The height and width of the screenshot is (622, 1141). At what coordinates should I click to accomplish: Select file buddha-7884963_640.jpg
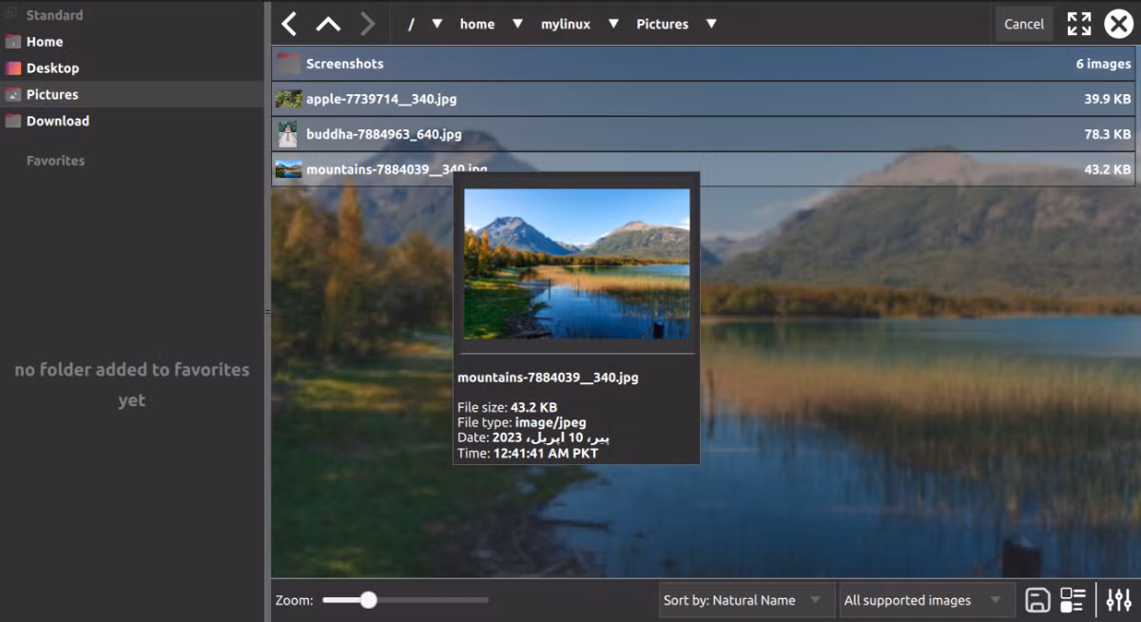coord(704,134)
